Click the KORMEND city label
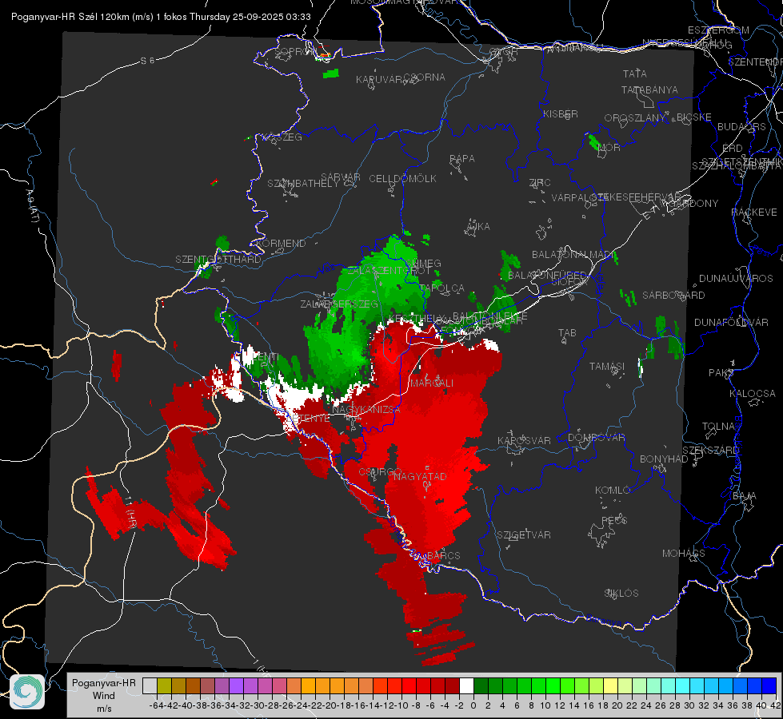This screenshot has height=719, width=783. pyautogui.click(x=281, y=244)
